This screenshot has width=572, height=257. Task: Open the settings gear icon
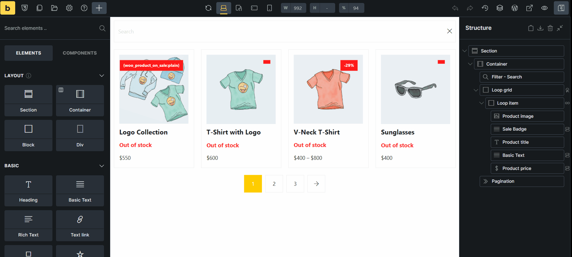pos(69,8)
